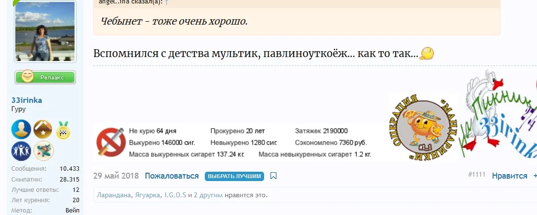Click the post text about павлиноуткоёж

point(256,54)
